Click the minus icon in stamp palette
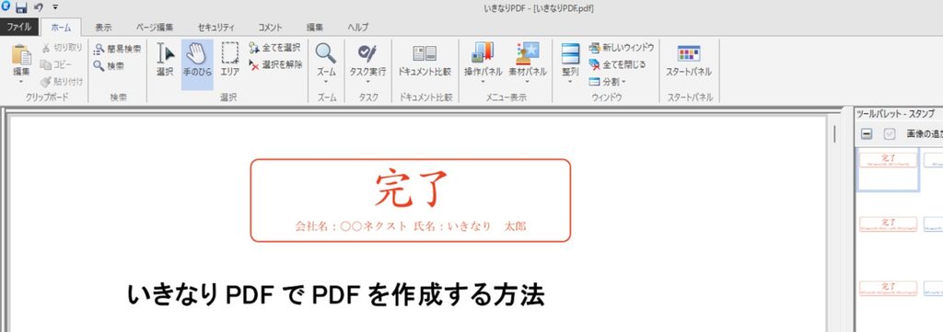 (867, 134)
